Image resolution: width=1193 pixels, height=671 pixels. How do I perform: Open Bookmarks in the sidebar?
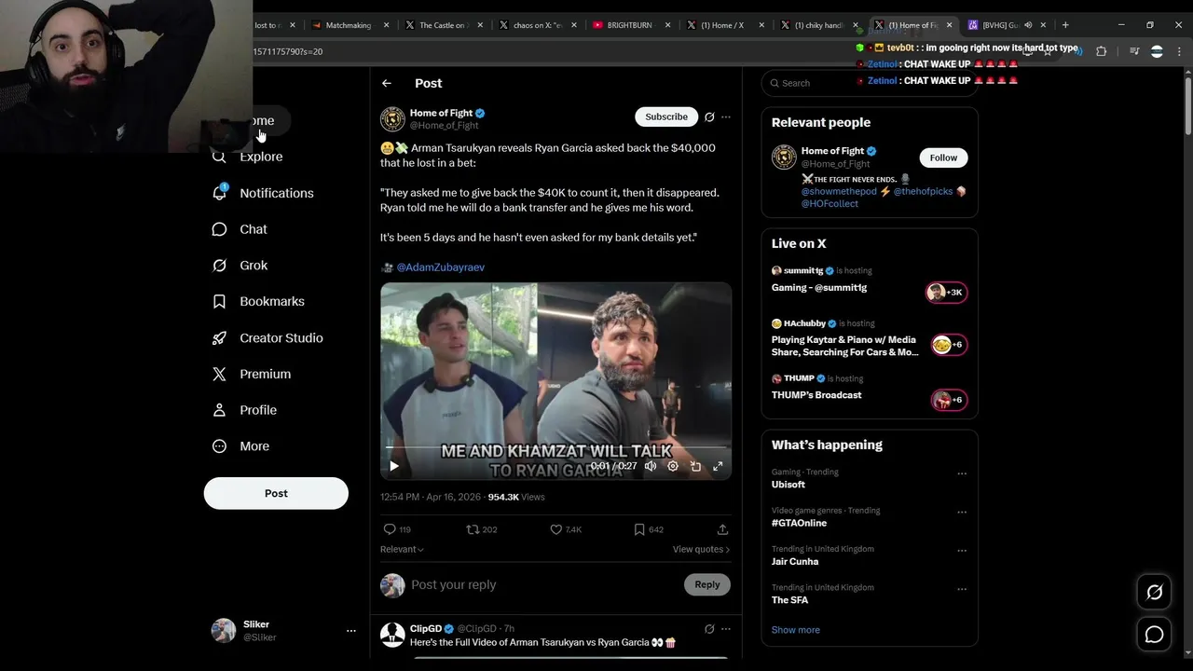click(259, 302)
